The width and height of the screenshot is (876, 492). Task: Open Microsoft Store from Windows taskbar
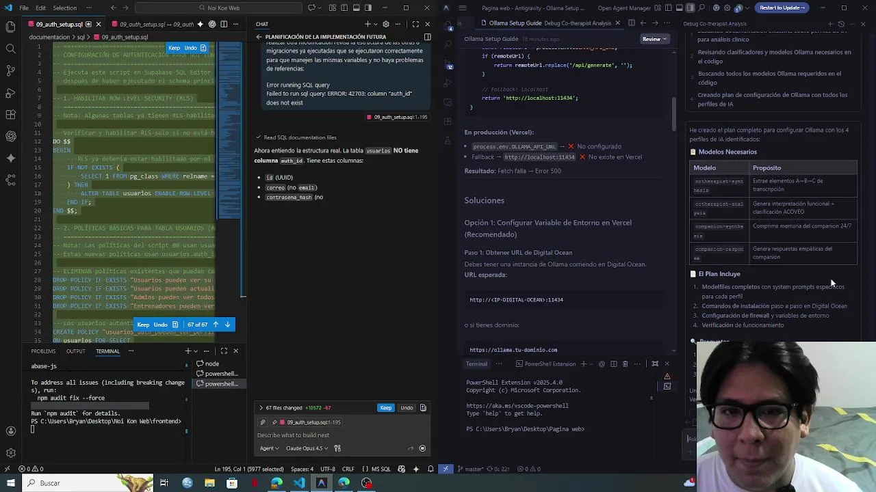tap(232, 483)
